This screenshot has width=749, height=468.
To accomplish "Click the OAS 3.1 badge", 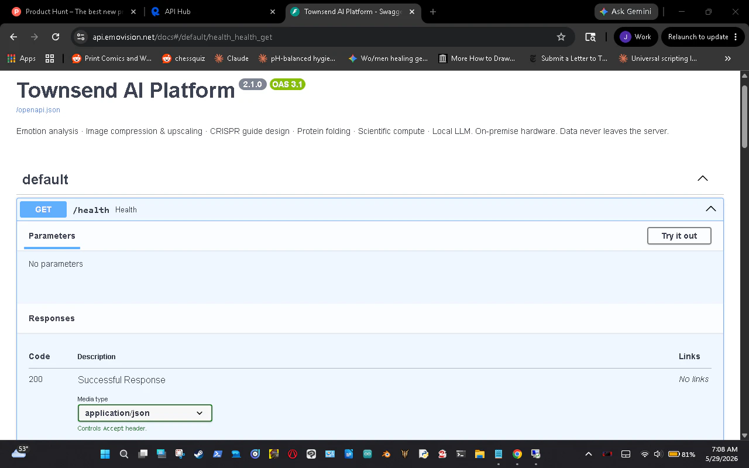I will (x=287, y=84).
